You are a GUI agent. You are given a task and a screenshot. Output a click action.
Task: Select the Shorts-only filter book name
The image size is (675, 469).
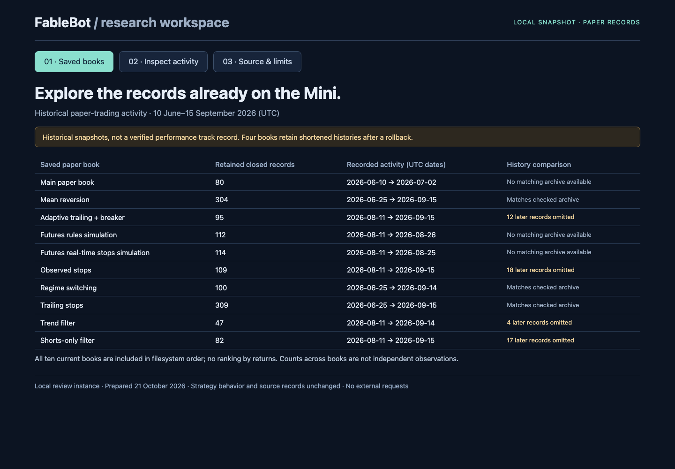pyautogui.click(x=67, y=340)
